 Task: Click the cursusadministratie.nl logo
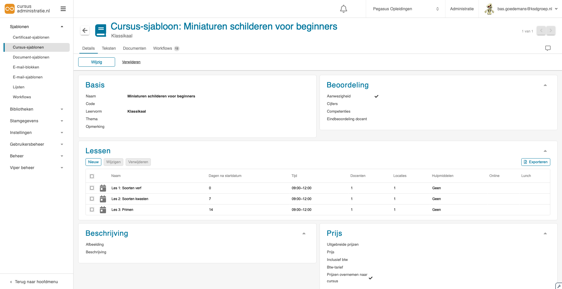(x=27, y=9)
